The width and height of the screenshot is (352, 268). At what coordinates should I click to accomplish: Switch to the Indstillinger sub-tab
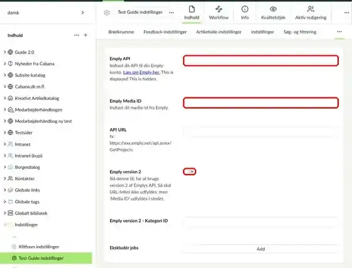tap(263, 32)
